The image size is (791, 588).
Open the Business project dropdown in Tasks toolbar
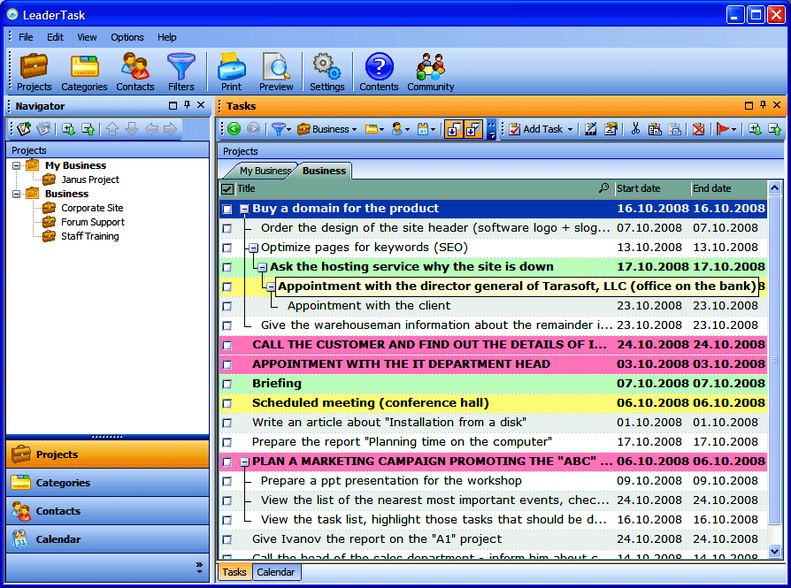326,129
